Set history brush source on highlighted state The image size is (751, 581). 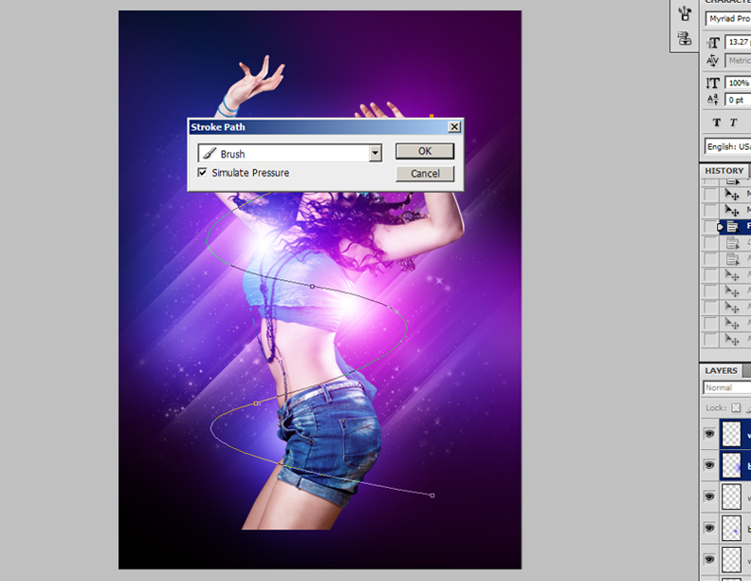coord(710,226)
